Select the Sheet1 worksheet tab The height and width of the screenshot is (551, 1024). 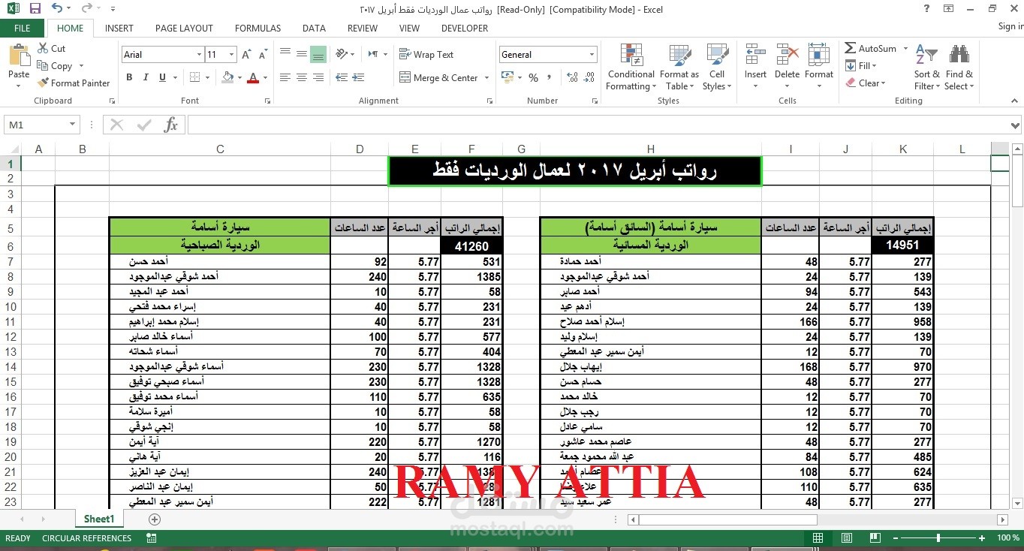click(99, 519)
